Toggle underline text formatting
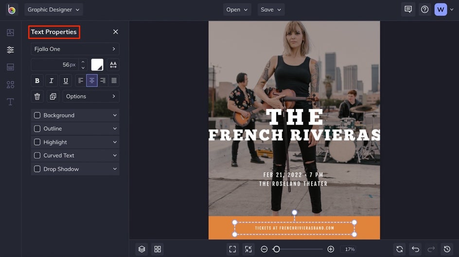The image size is (459, 257). (66, 80)
